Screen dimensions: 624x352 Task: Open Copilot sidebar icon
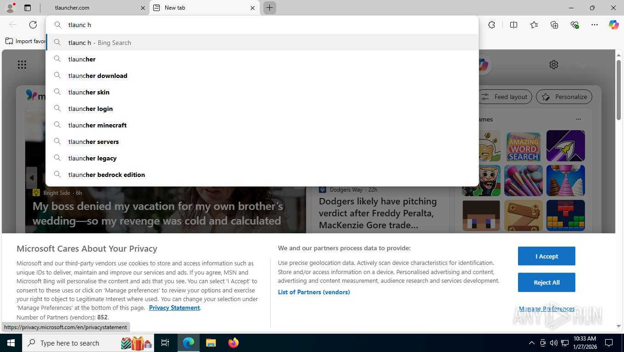tap(613, 25)
